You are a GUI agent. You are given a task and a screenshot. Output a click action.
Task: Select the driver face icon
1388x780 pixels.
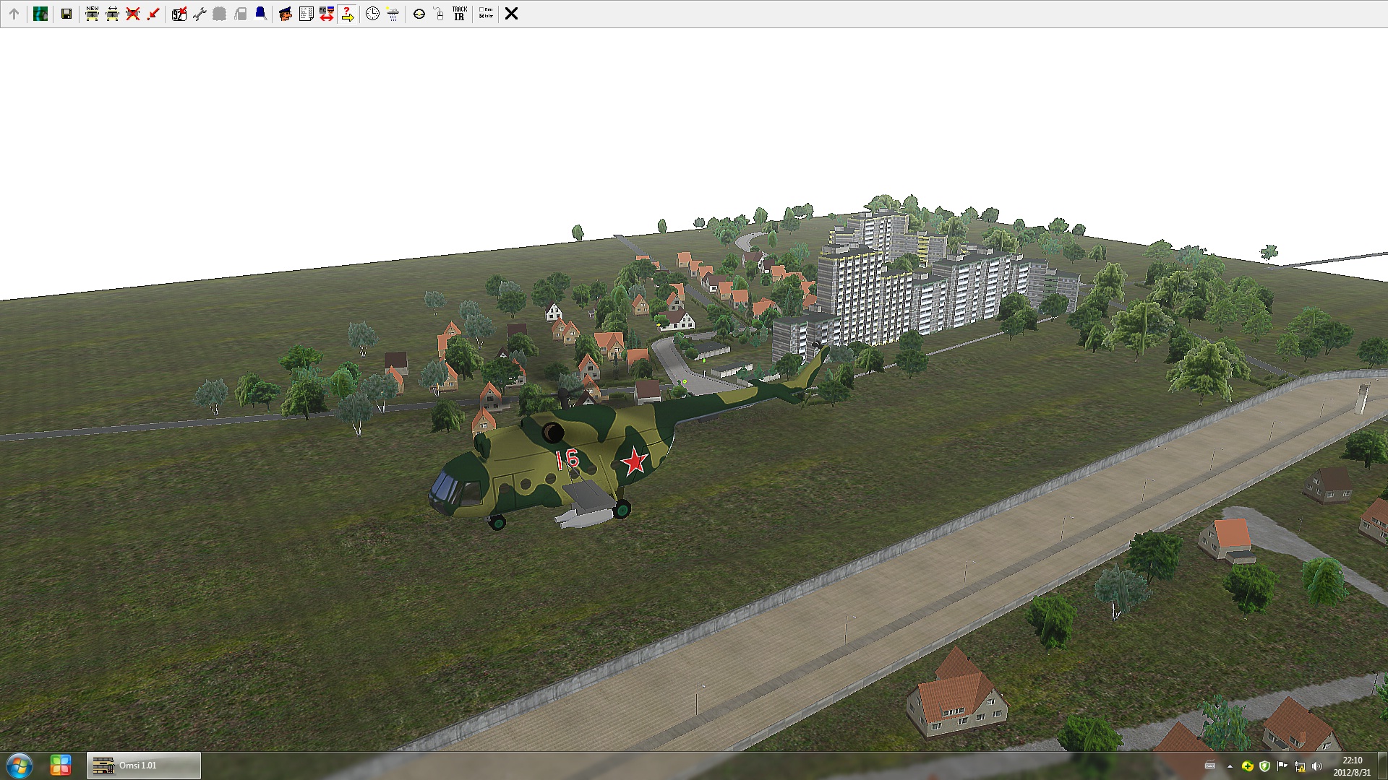(286, 14)
